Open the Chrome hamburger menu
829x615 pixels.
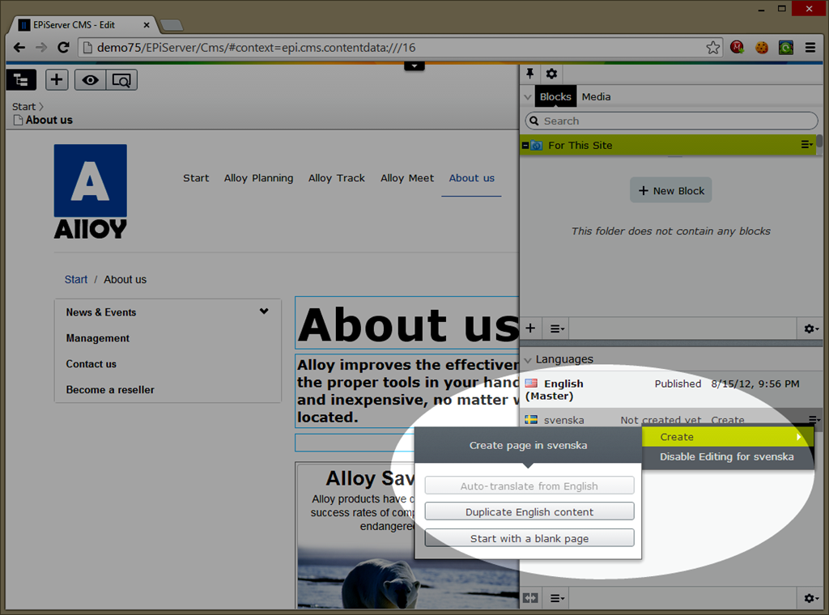coord(810,48)
